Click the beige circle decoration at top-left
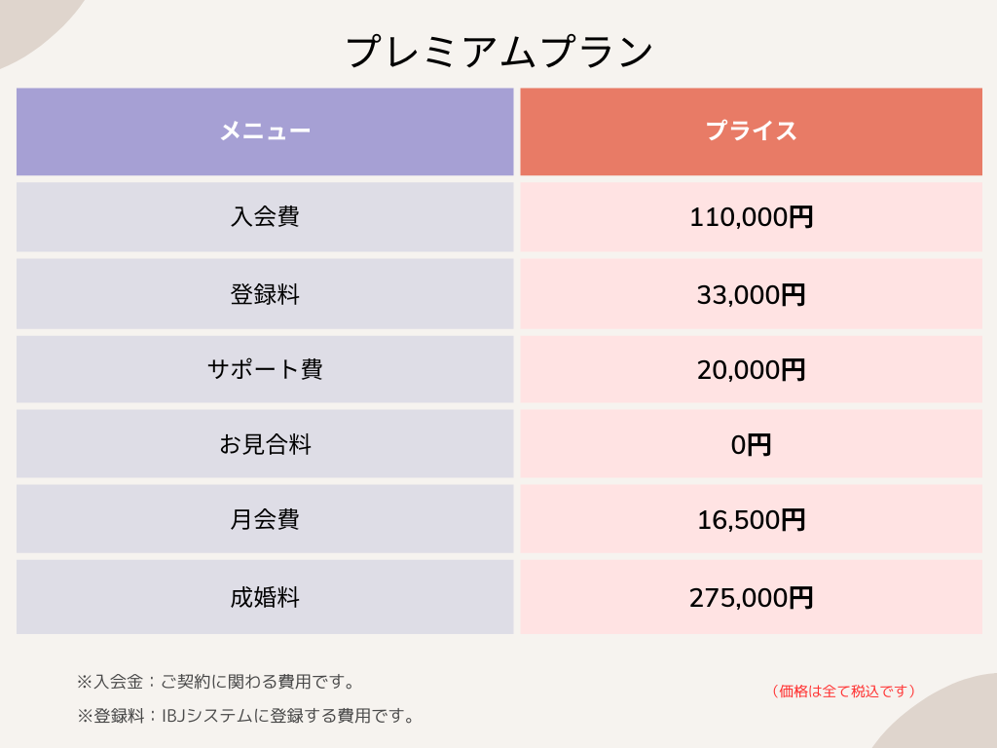The image size is (997, 748). click(24, 21)
